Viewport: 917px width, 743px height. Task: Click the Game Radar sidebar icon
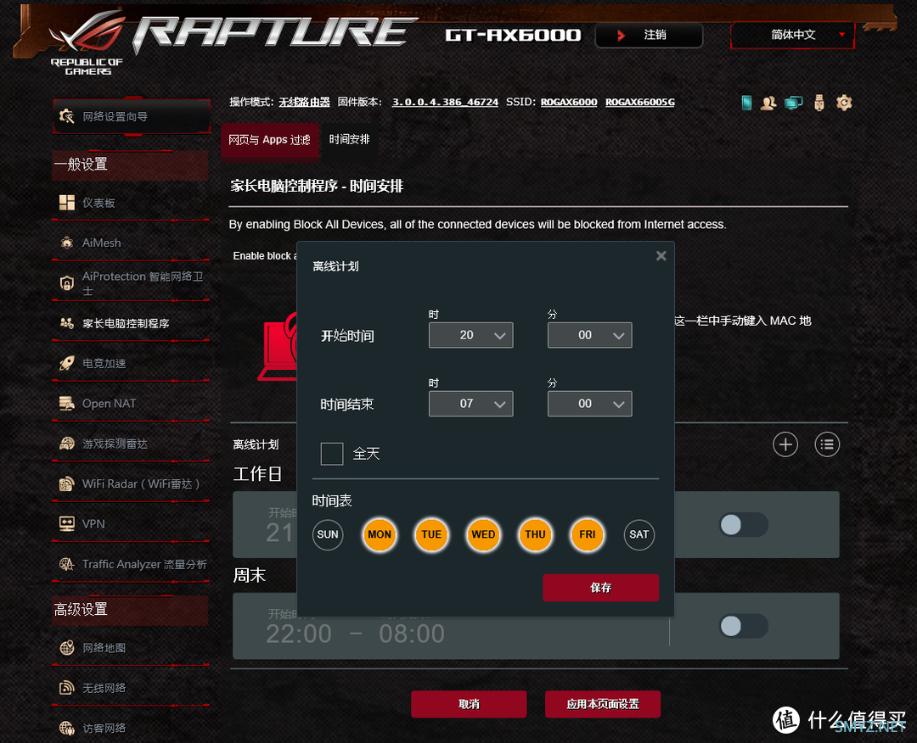pyautogui.click(x=67, y=444)
